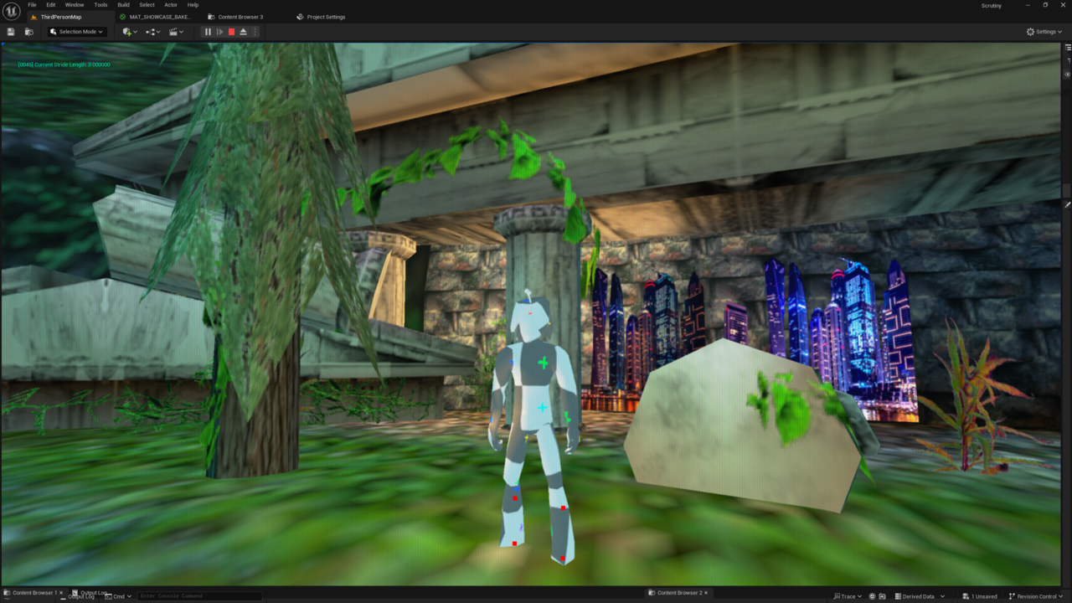Pause the simulation
Image resolution: width=1072 pixels, height=603 pixels.
click(208, 32)
